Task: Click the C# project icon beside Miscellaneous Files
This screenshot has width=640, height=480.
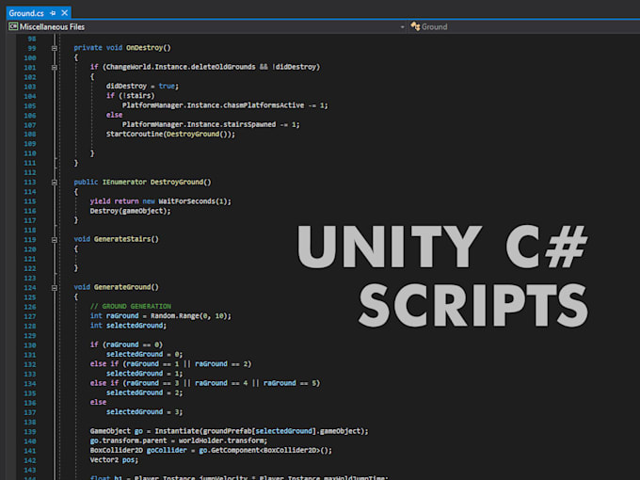Action: pyautogui.click(x=13, y=26)
